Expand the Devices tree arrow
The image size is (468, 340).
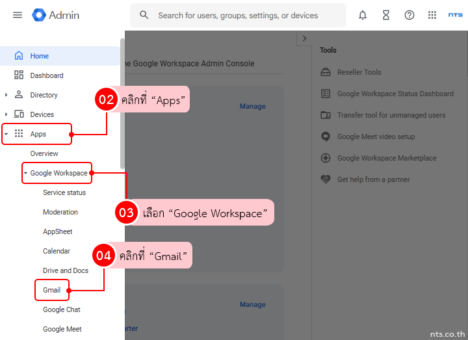(x=6, y=114)
